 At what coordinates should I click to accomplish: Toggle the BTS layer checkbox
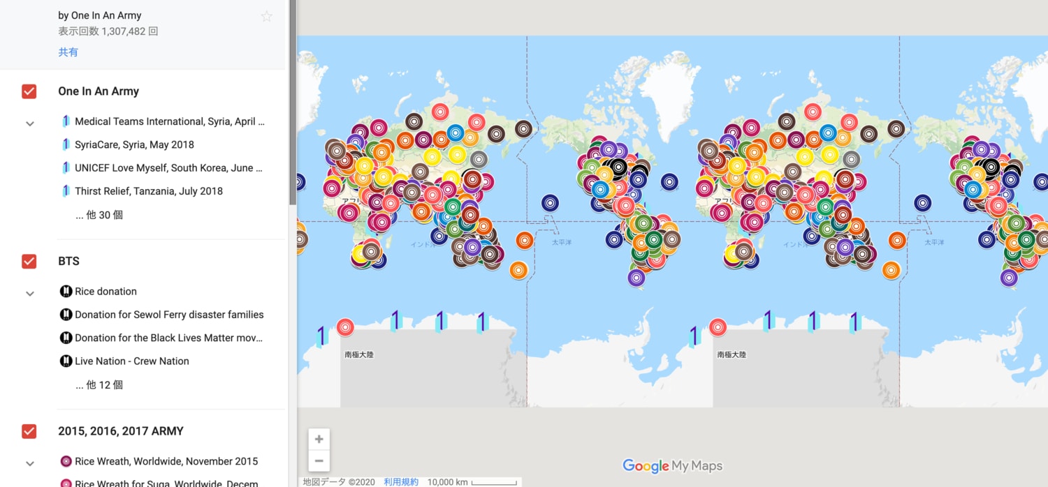[x=29, y=262]
